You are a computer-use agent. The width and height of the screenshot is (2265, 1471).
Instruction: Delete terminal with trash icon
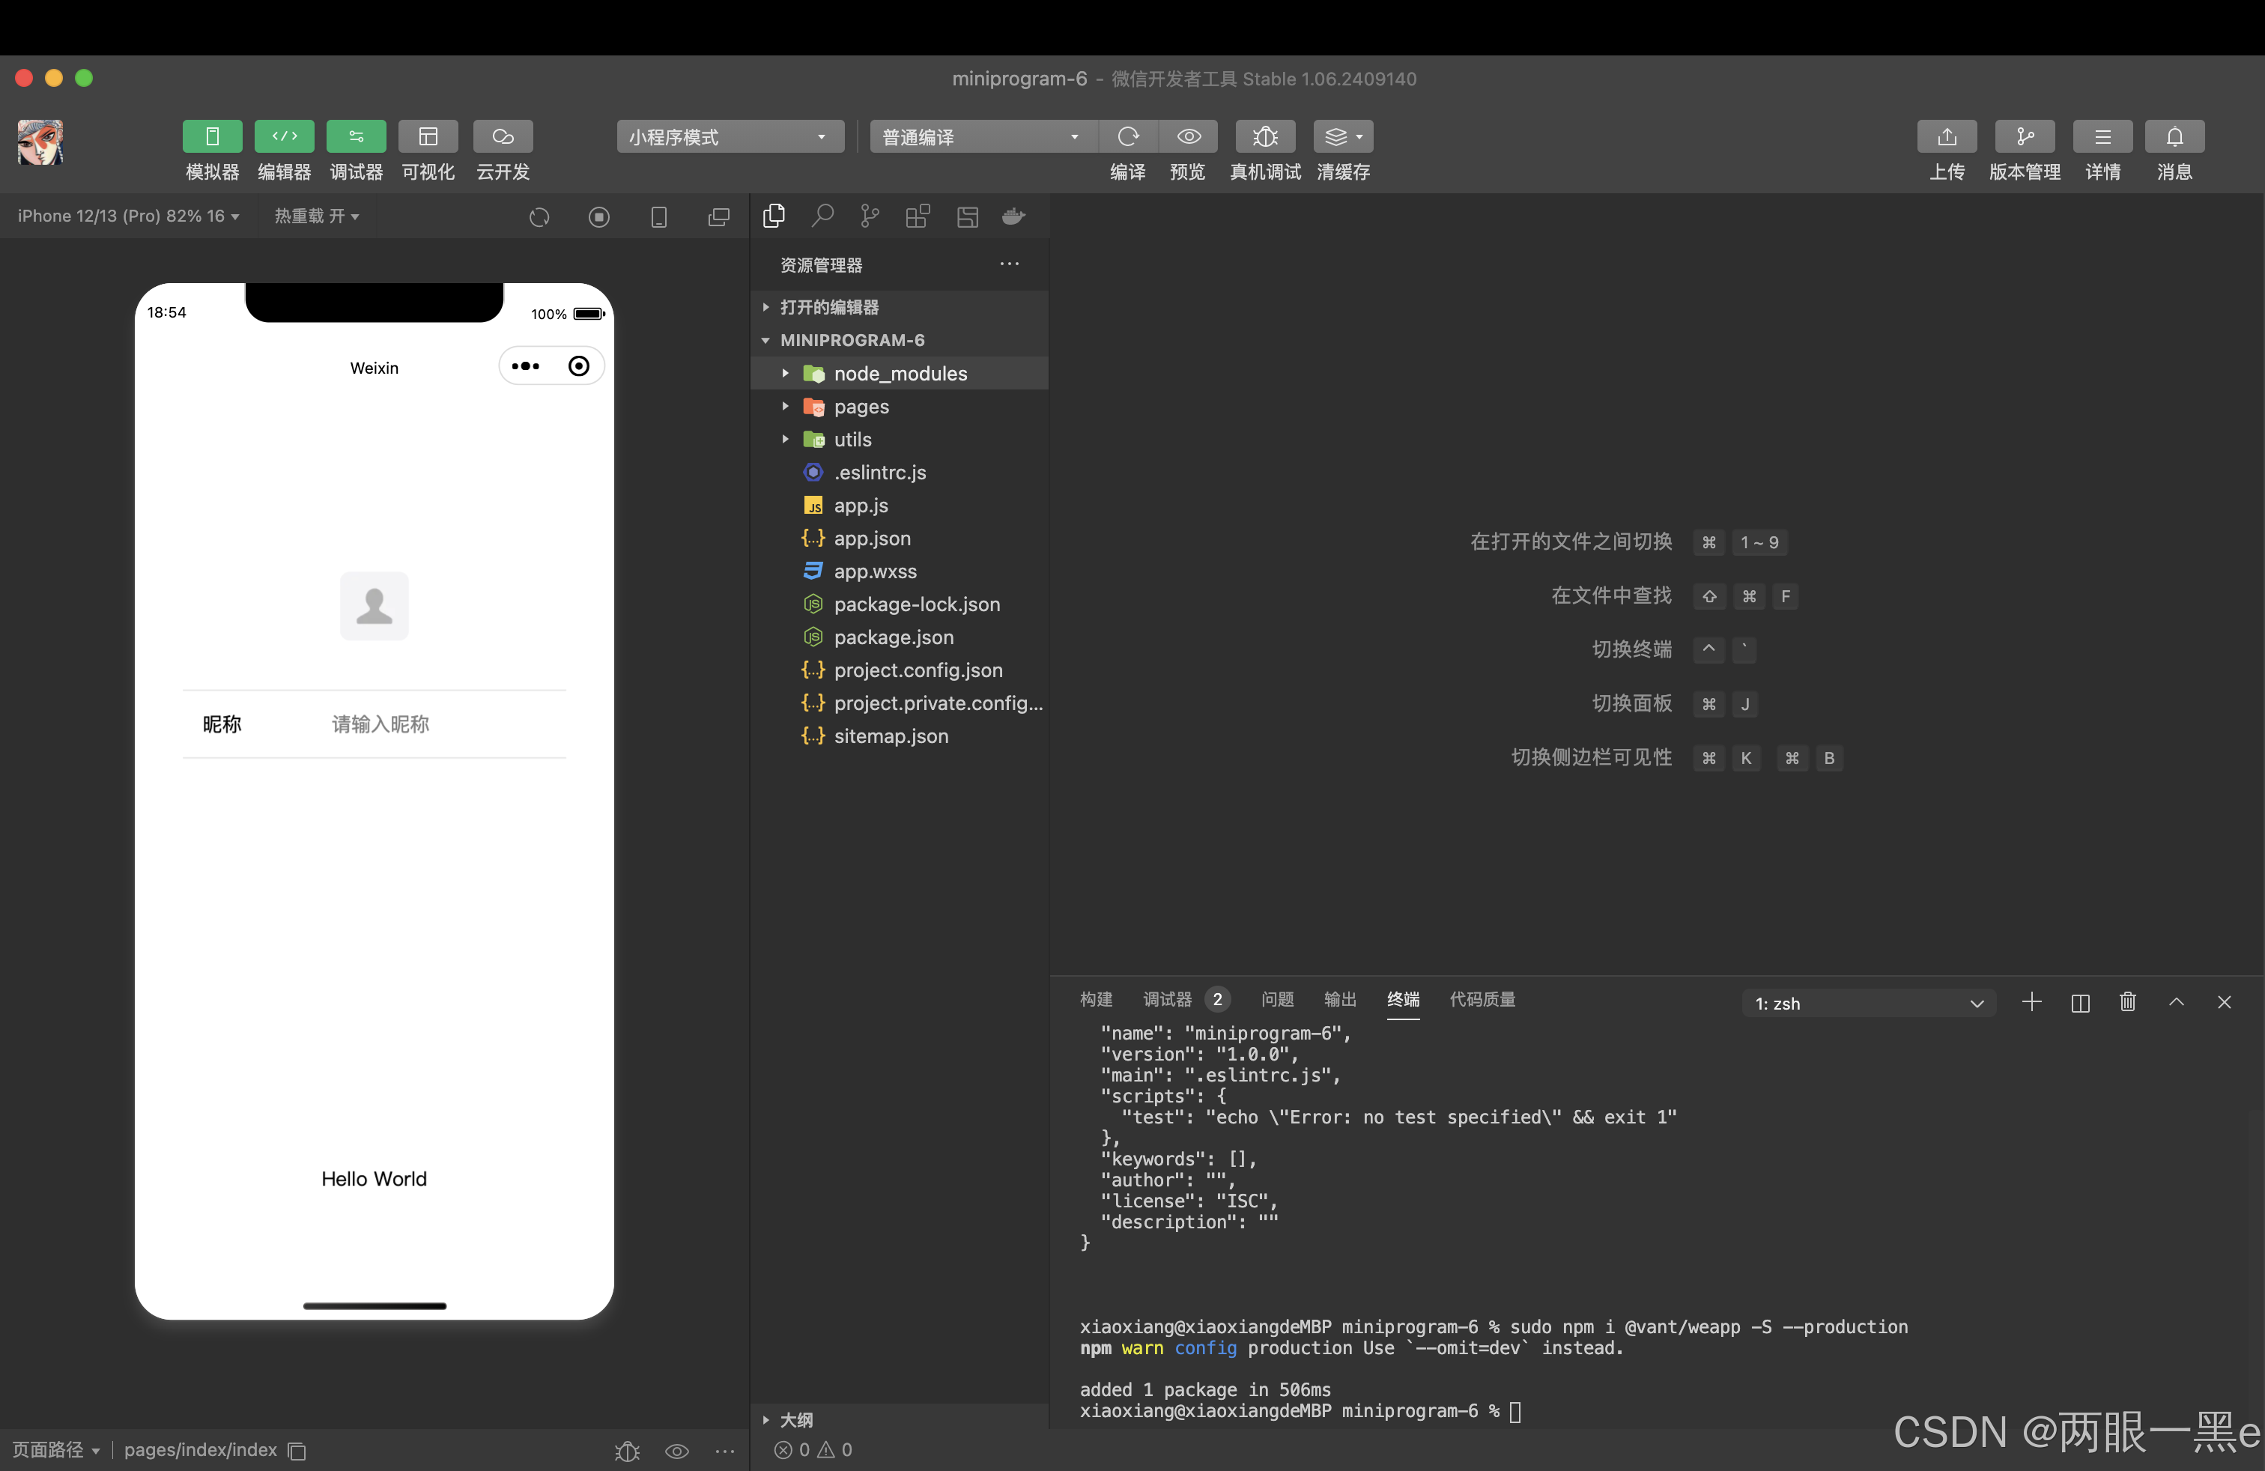point(2128,1002)
